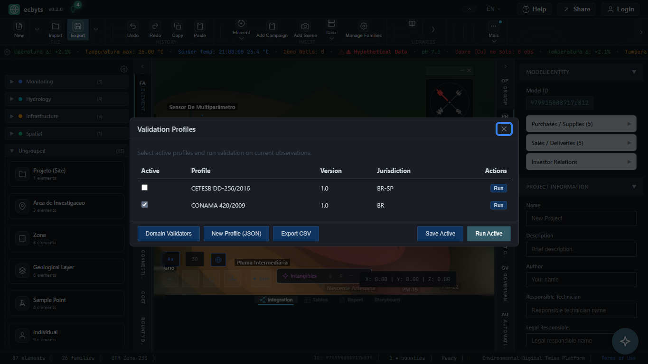Click the Description input field
Viewport: 648px width, 364px height.
(x=581, y=249)
